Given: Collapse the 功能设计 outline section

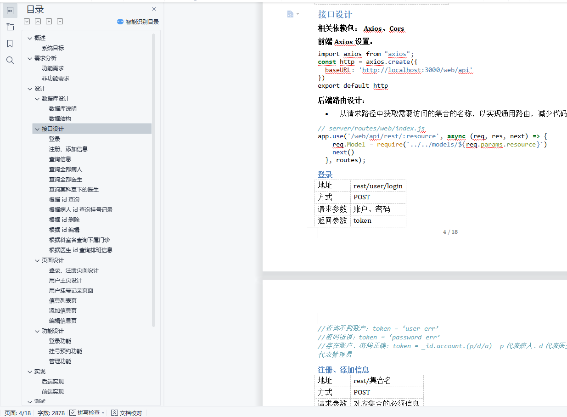Looking at the screenshot, I should pyautogui.click(x=37, y=331).
